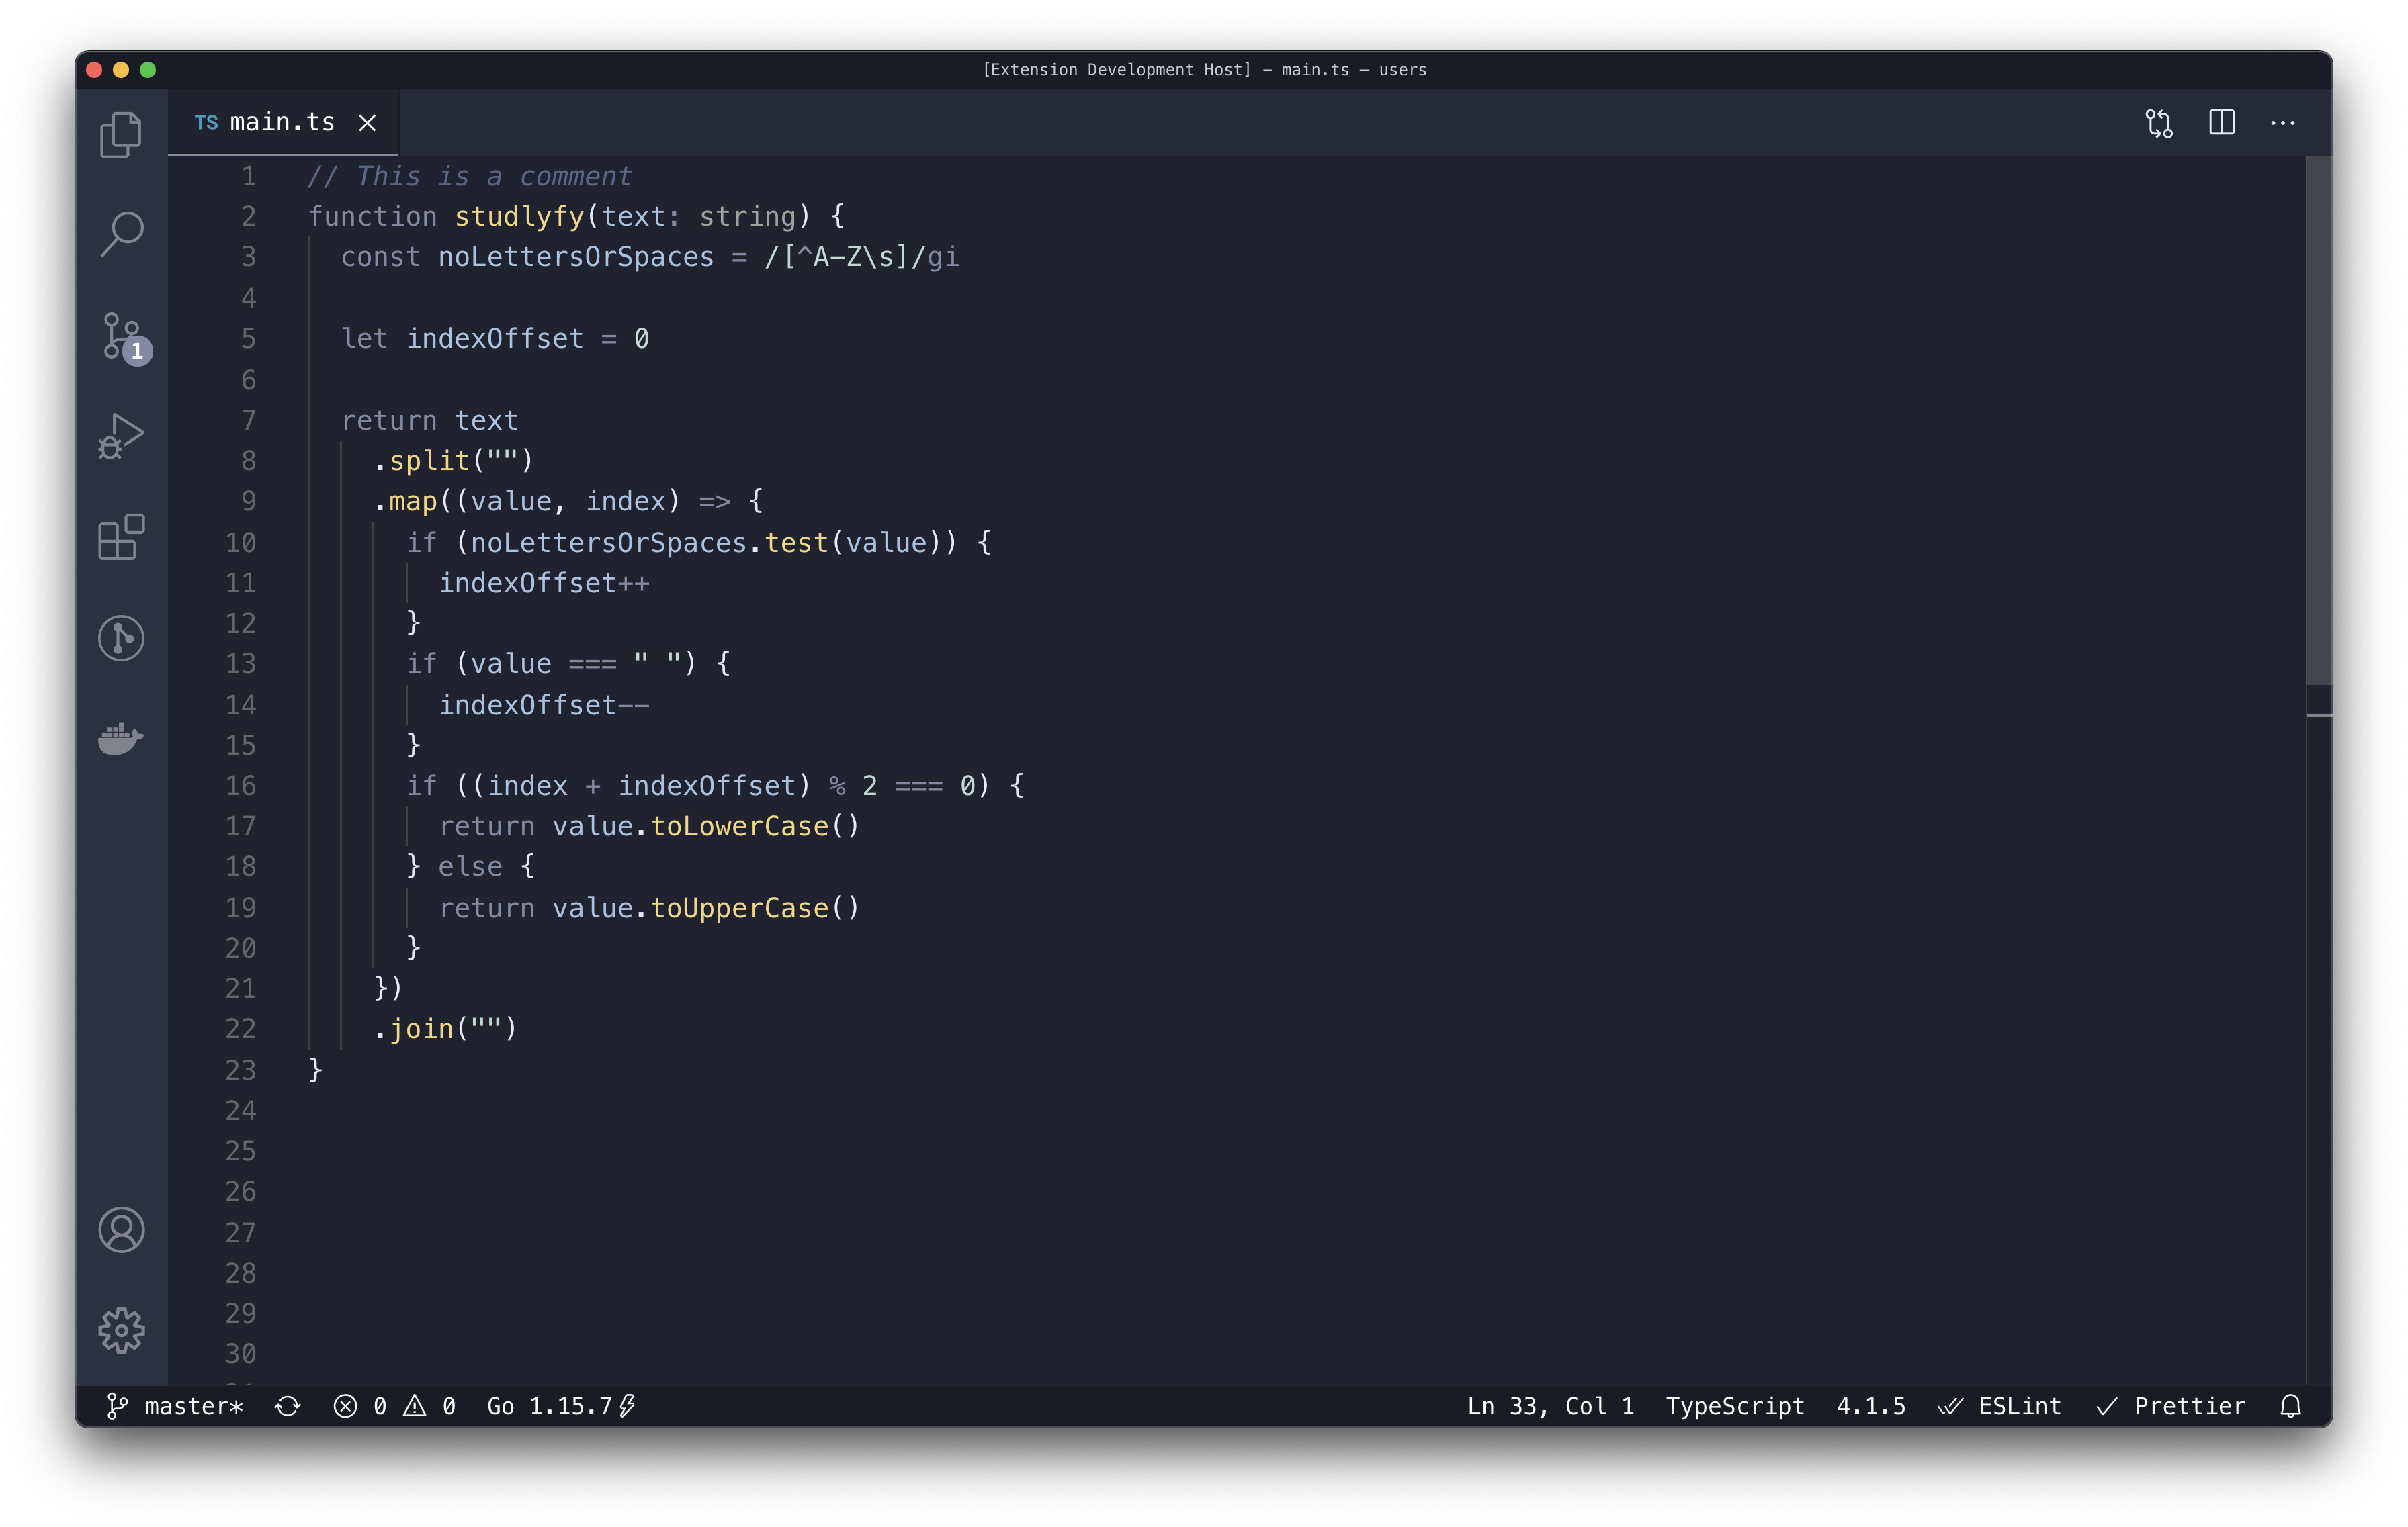Click the master branch in status bar
Screen dimensions: 2408x1527
[176, 1406]
